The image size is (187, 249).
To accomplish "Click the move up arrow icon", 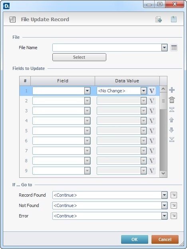I will click(x=171, y=120).
